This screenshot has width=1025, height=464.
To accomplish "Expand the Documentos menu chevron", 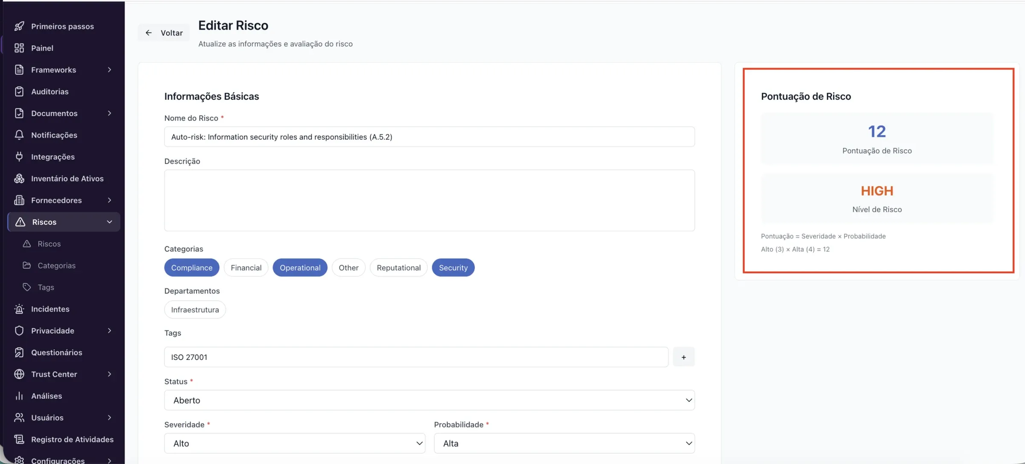I will point(109,113).
